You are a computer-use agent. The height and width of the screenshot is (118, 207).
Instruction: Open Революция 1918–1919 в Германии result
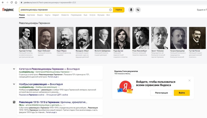(x=53, y=102)
